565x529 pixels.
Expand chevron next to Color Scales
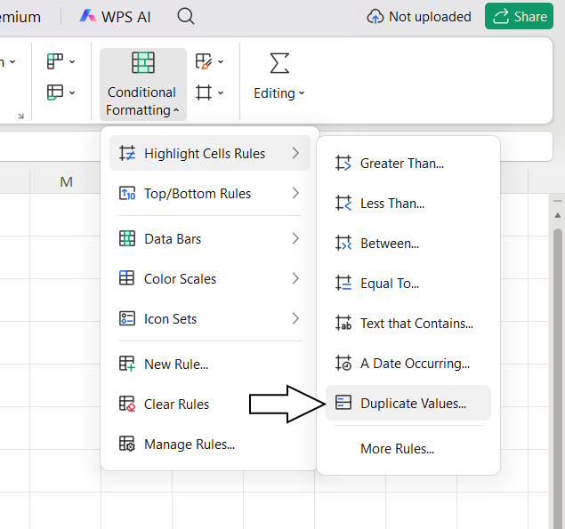pyautogui.click(x=295, y=278)
